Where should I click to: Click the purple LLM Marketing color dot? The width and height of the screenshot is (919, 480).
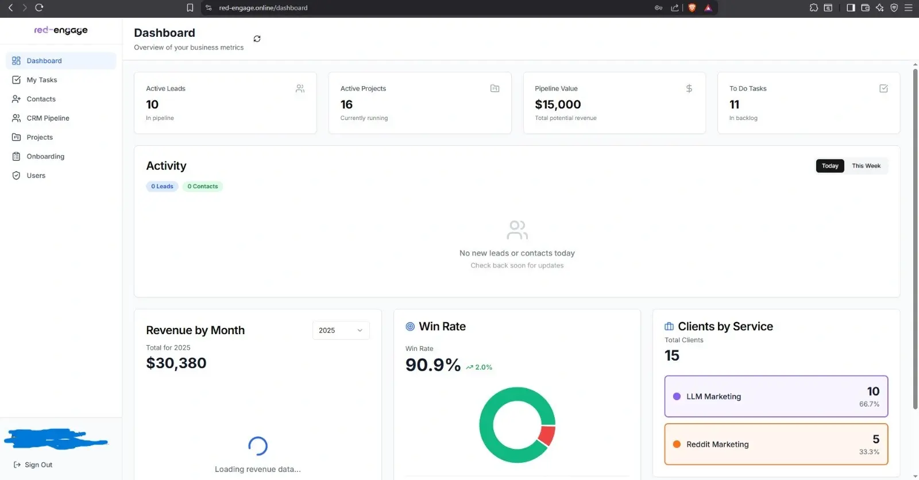677,396
